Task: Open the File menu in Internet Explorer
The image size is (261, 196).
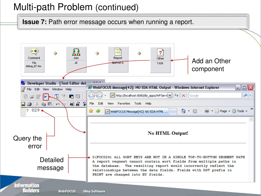Action: tap(92, 104)
